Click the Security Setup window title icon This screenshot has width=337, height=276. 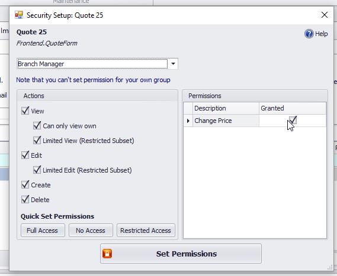[x=19, y=15]
